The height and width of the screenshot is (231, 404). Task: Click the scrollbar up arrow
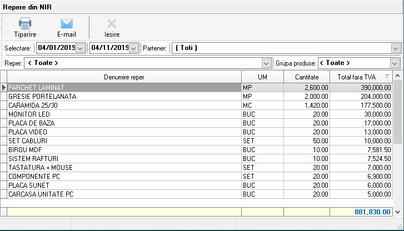(x=397, y=76)
